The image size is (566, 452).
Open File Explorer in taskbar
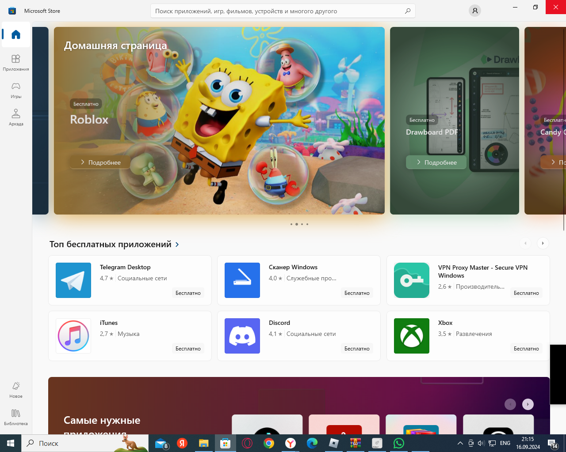pos(203,443)
